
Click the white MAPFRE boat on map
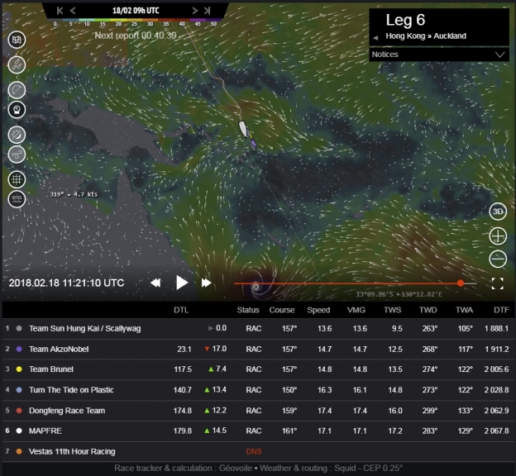(x=243, y=129)
